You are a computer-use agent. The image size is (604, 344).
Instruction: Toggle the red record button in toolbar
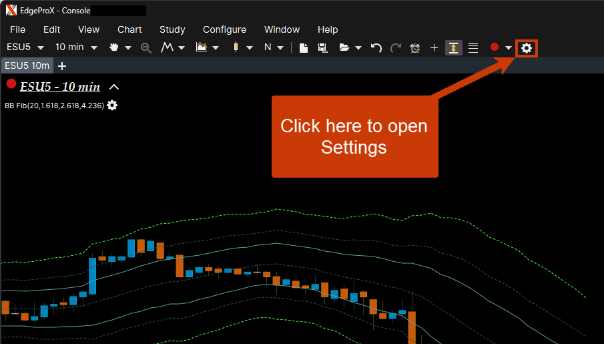tap(495, 47)
